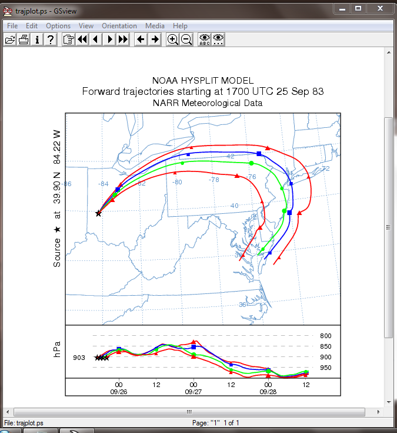Click the horizontal scrollbar thumb
Viewport: 397px width, 433px height.
click(189, 412)
